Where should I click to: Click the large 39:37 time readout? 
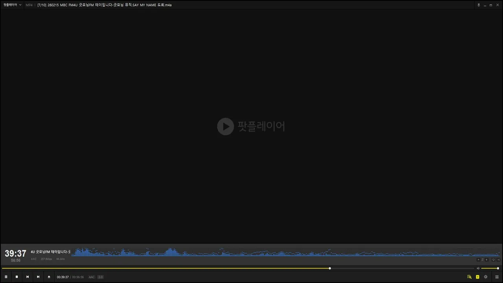(x=15, y=254)
